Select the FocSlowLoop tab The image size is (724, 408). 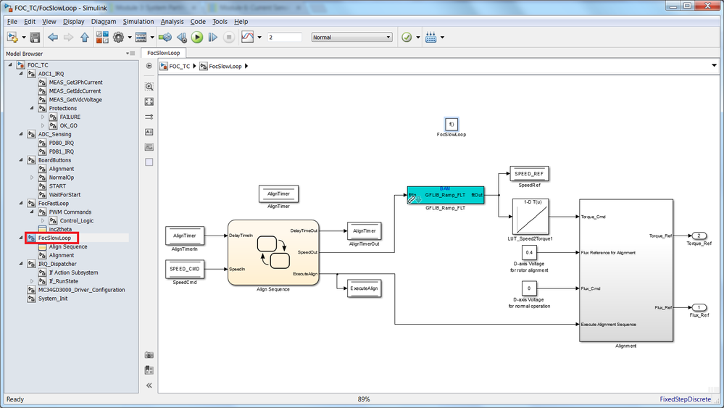[x=164, y=53]
